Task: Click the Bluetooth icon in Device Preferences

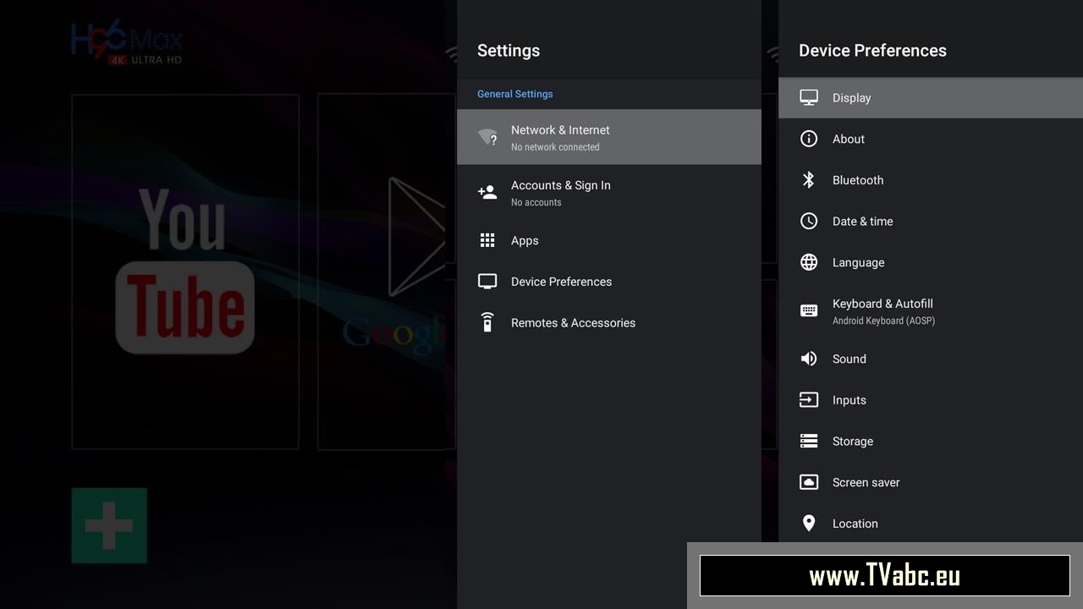Action: 809,180
